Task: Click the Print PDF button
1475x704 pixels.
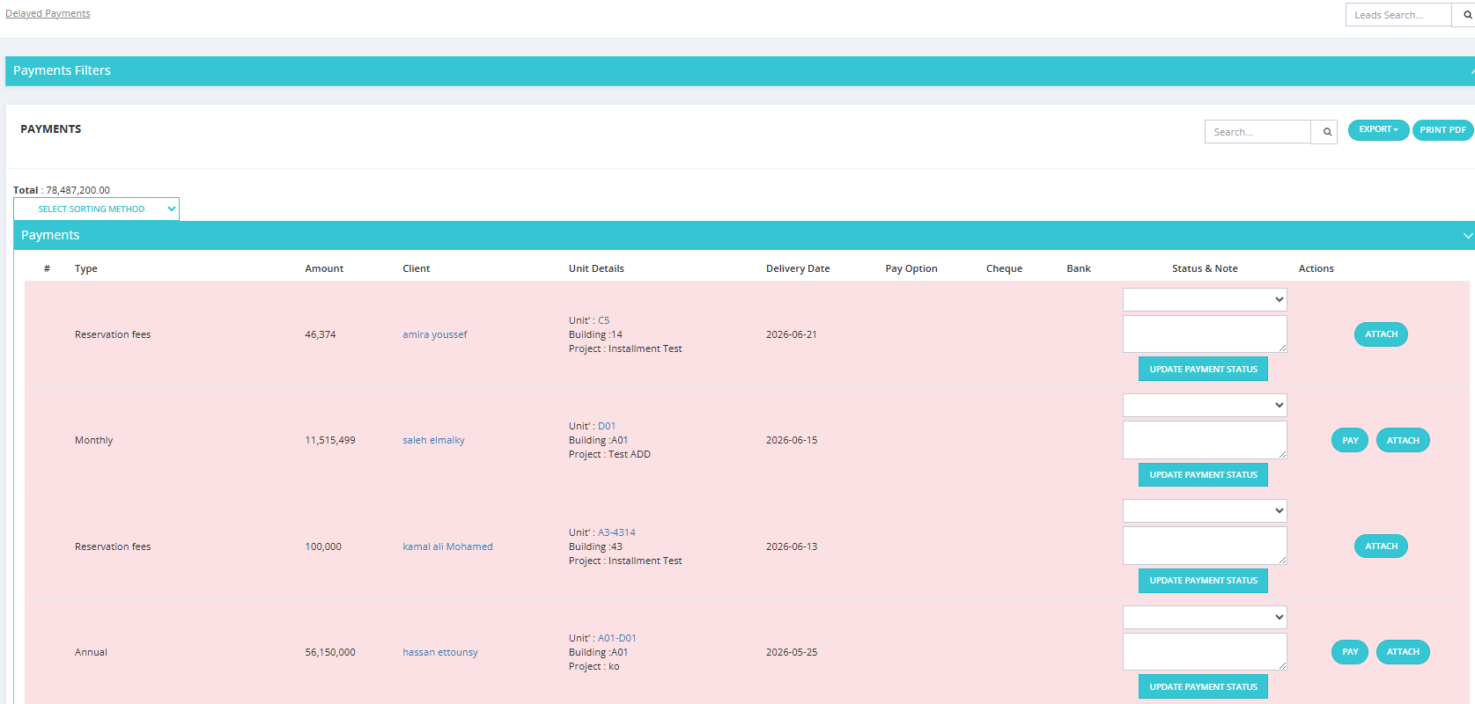Action: 1442,129
